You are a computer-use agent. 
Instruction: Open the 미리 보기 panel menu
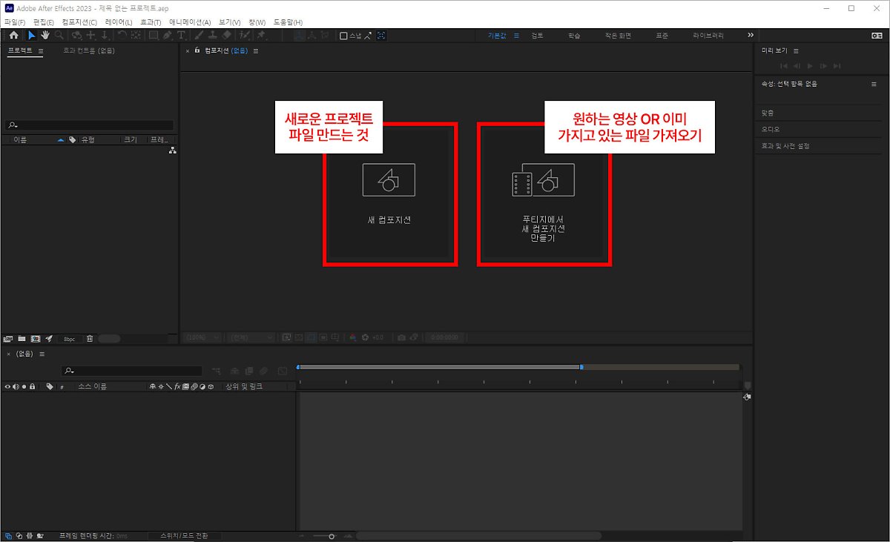coord(796,50)
